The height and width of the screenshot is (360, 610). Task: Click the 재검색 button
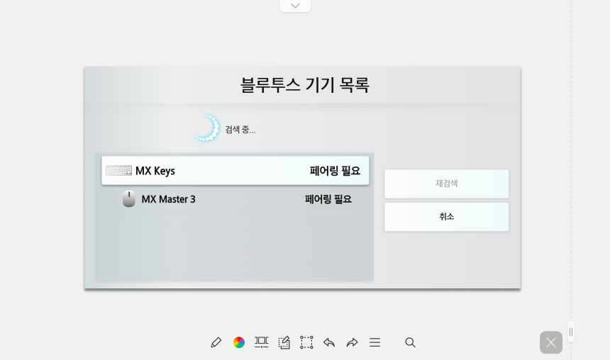pos(447,184)
